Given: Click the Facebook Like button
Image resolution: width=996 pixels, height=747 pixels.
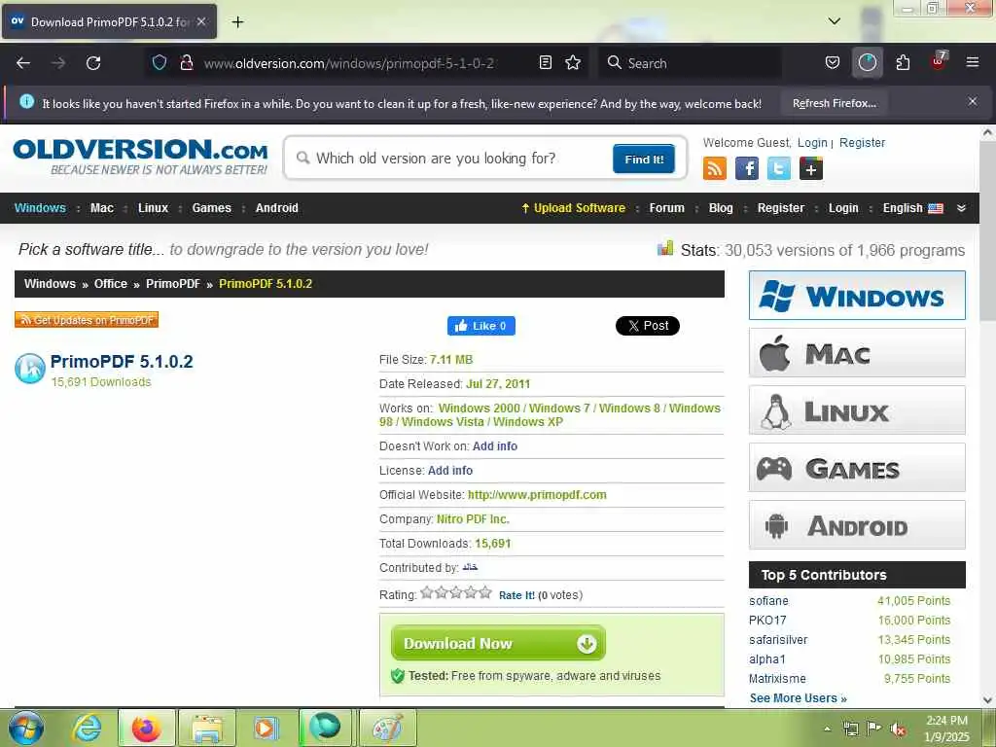Looking at the screenshot, I should 480,326.
